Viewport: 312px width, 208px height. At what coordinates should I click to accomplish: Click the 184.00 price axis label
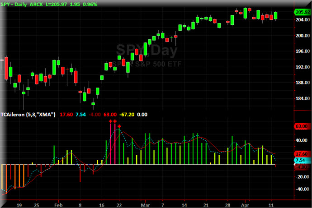[303, 98]
